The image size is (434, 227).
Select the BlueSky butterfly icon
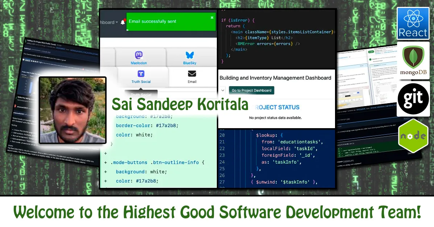190,55
